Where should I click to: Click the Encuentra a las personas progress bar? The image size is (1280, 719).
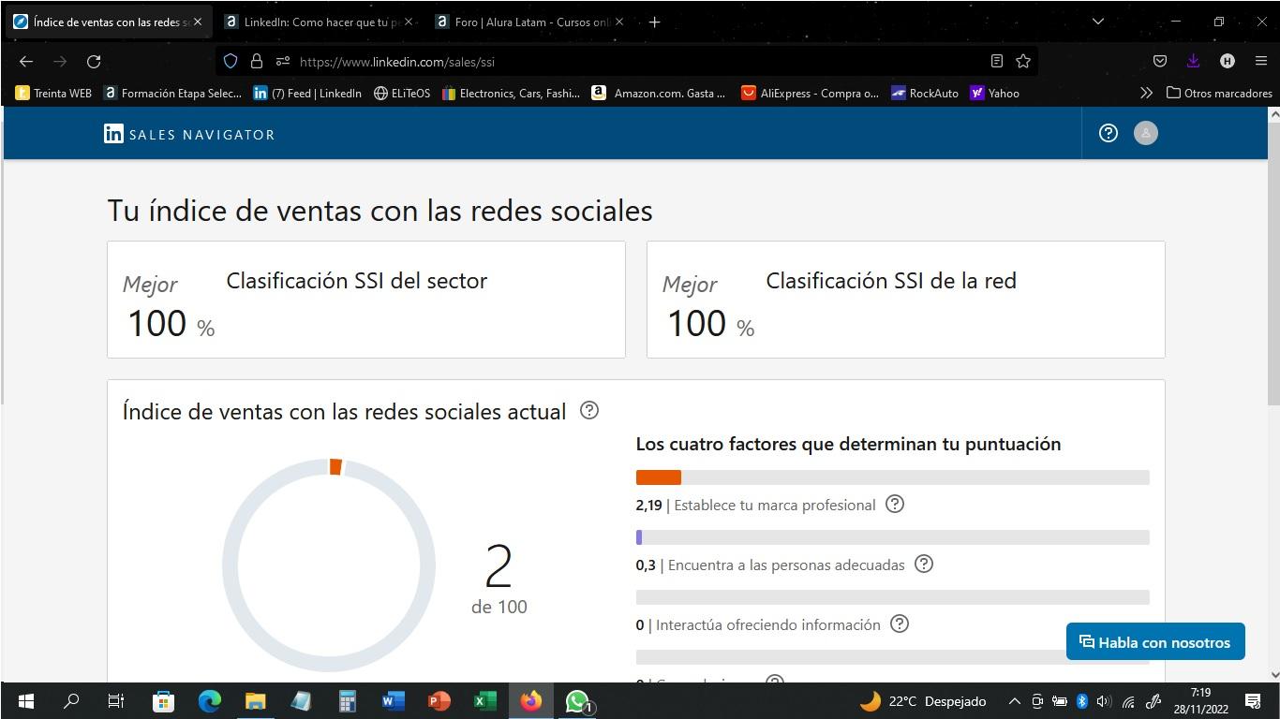[x=892, y=537]
